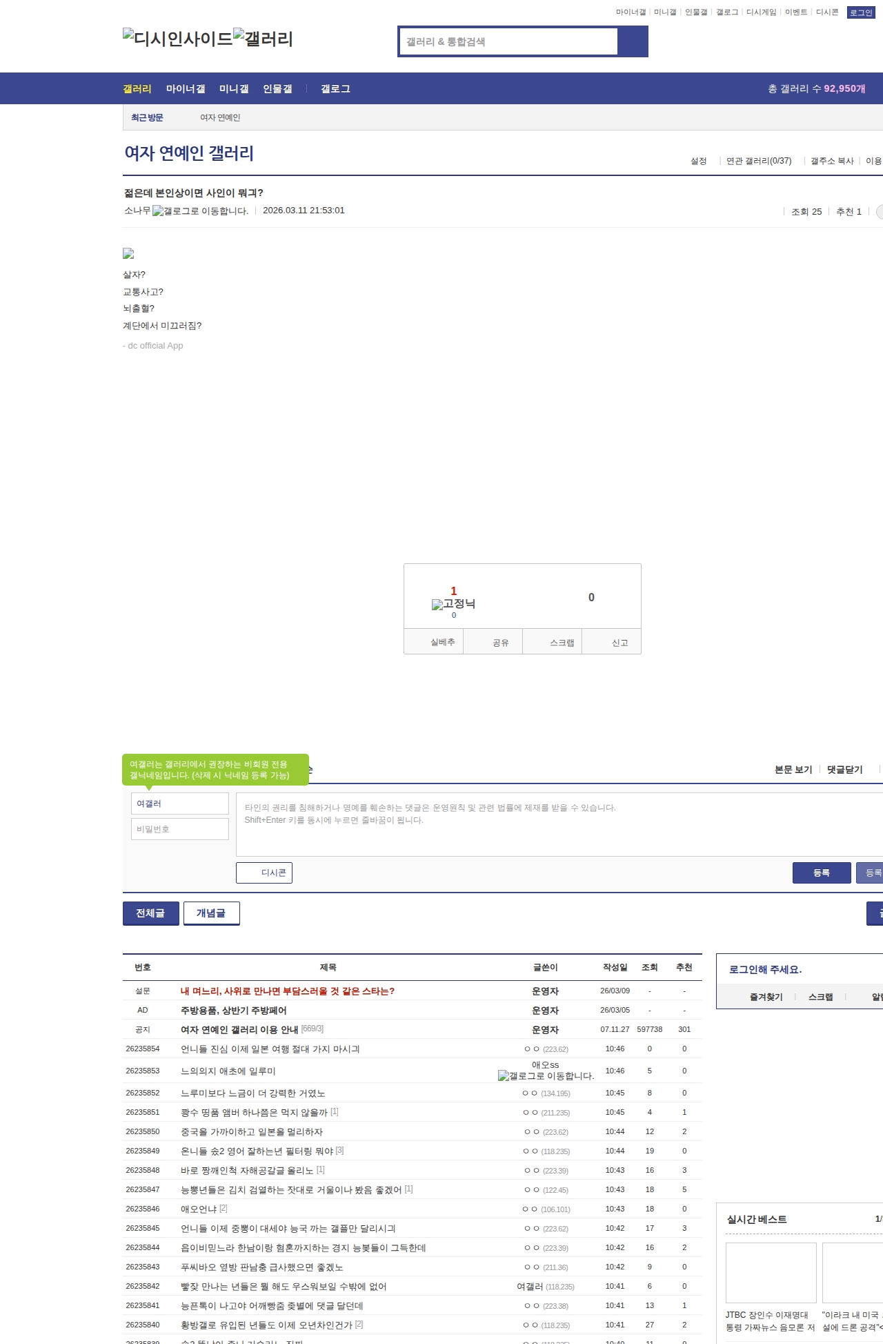Click the 갤로그 icon next to 소나무
Screen dimensions: 883x1344
coord(200,211)
